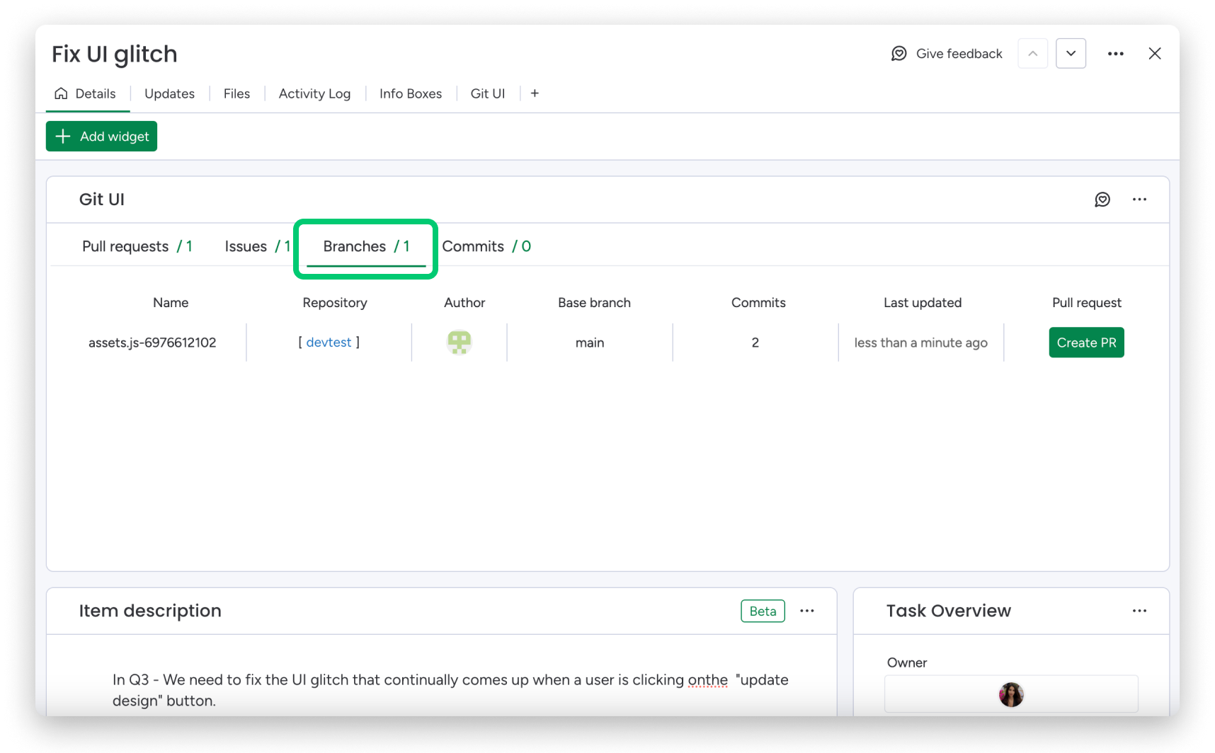Click the Add widget button
The image size is (1215, 753).
(101, 136)
